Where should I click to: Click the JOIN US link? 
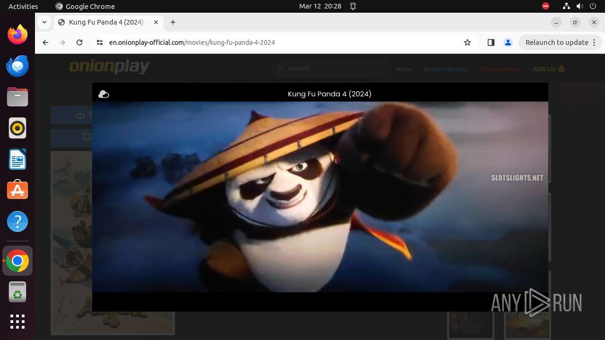(x=548, y=69)
